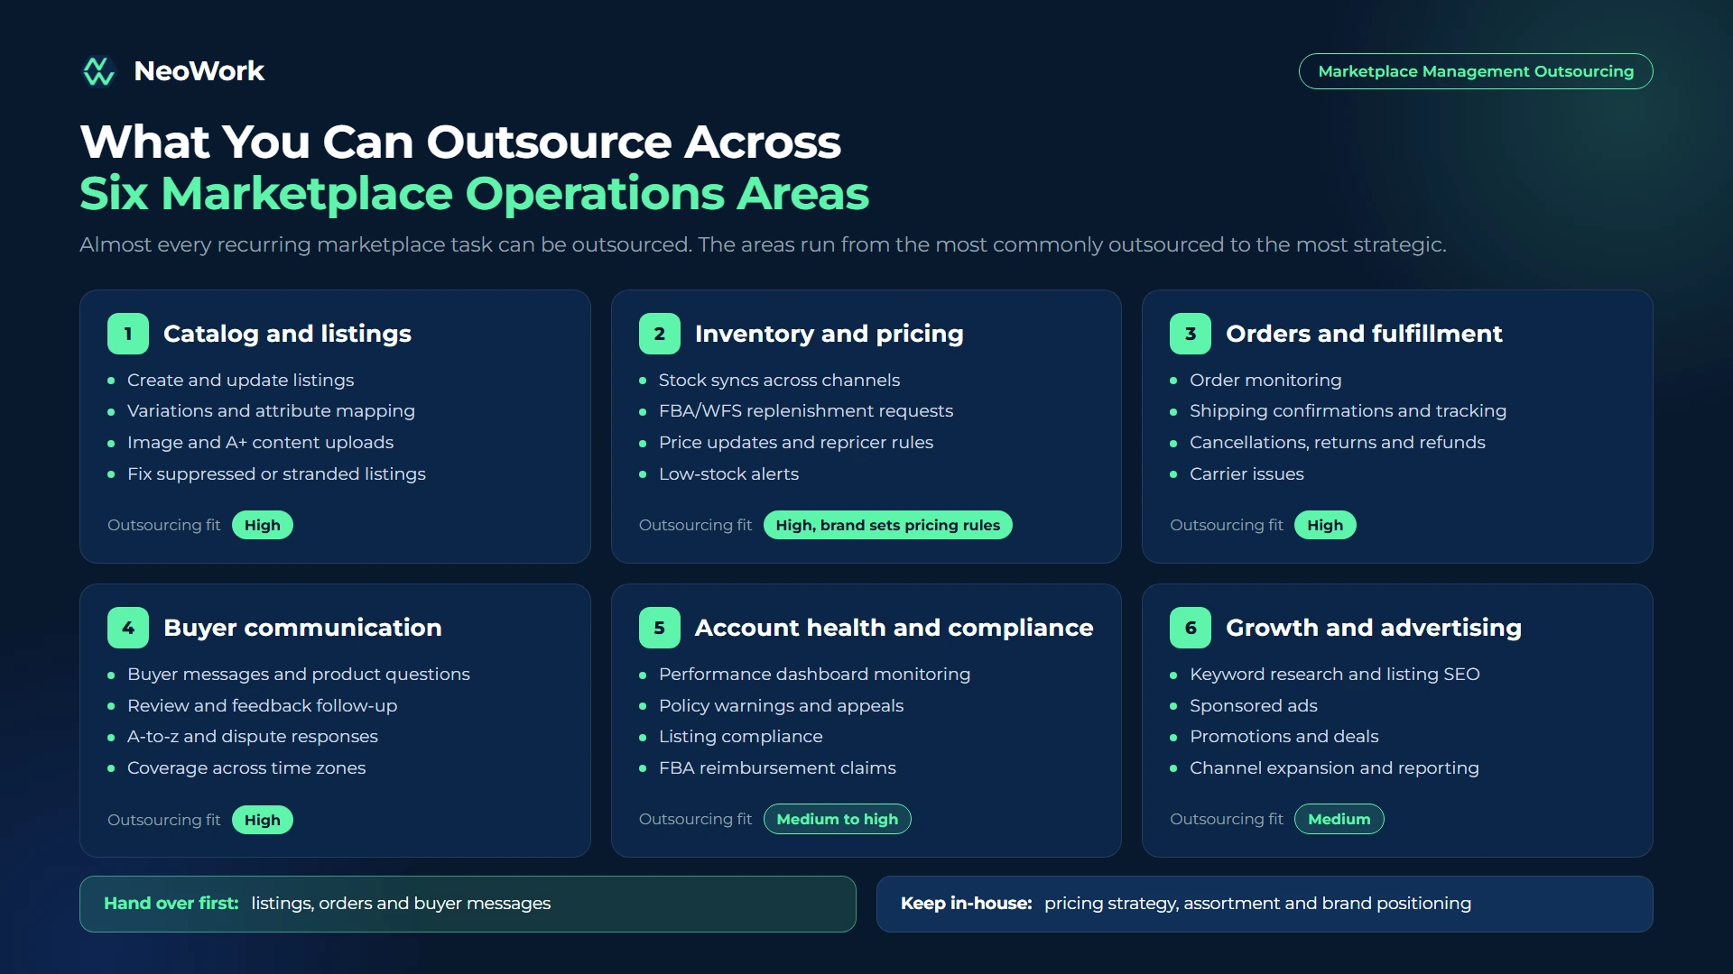The image size is (1733, 974).
Task: Click 'Policy warnings and appeals' bullet
Action: click(781, 706)
